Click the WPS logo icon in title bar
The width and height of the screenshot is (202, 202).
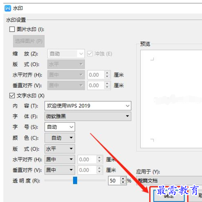[x=8, y=8]
